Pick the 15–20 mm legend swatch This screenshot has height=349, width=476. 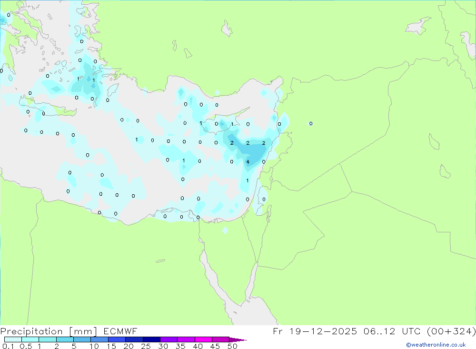pos(117,339)
